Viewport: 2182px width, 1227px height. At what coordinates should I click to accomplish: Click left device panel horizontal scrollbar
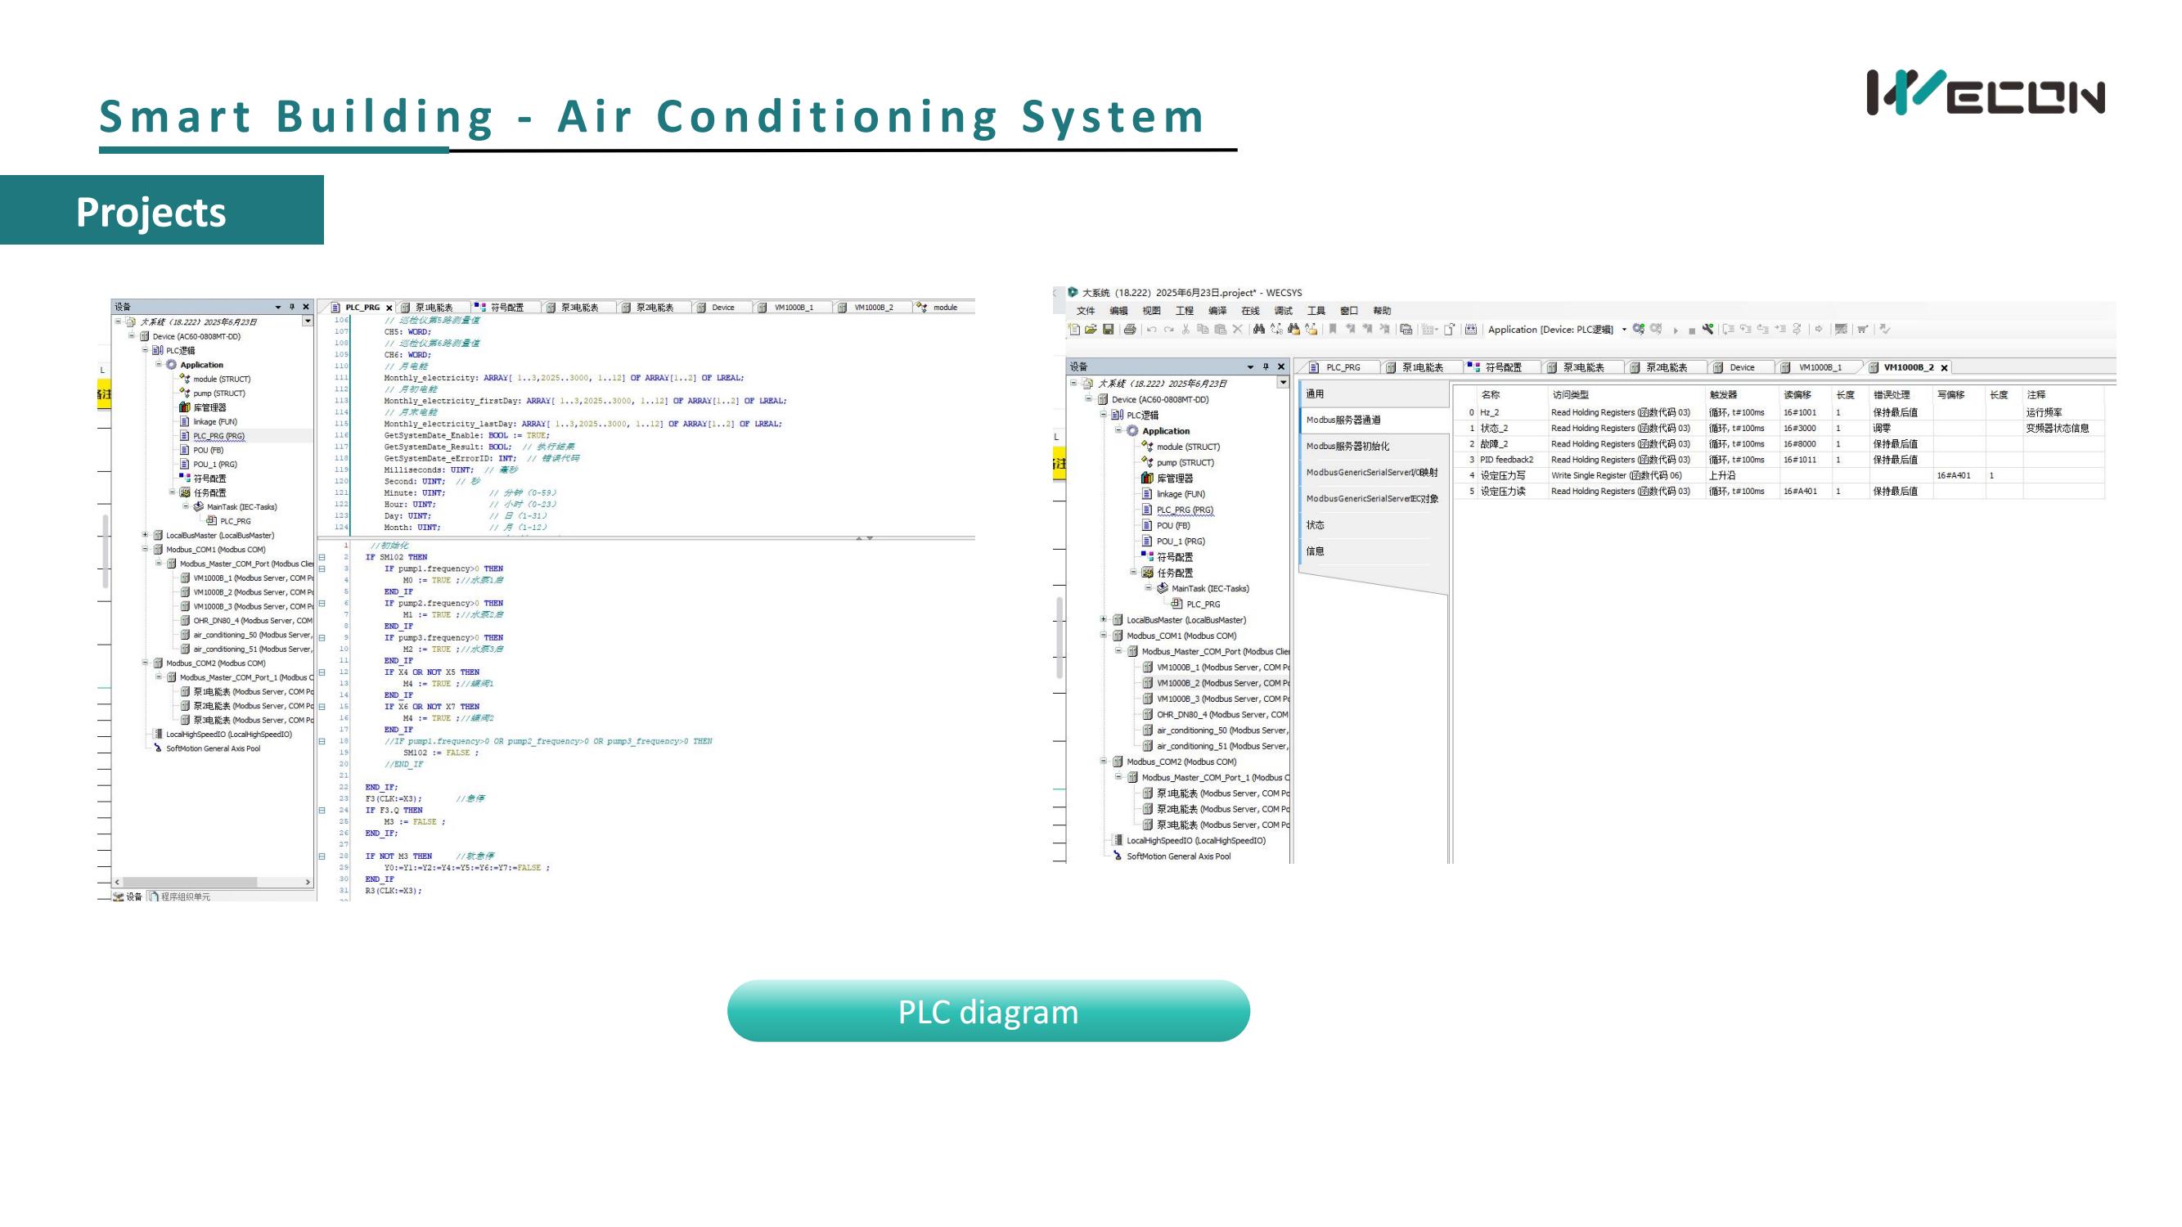pos(191,882)
